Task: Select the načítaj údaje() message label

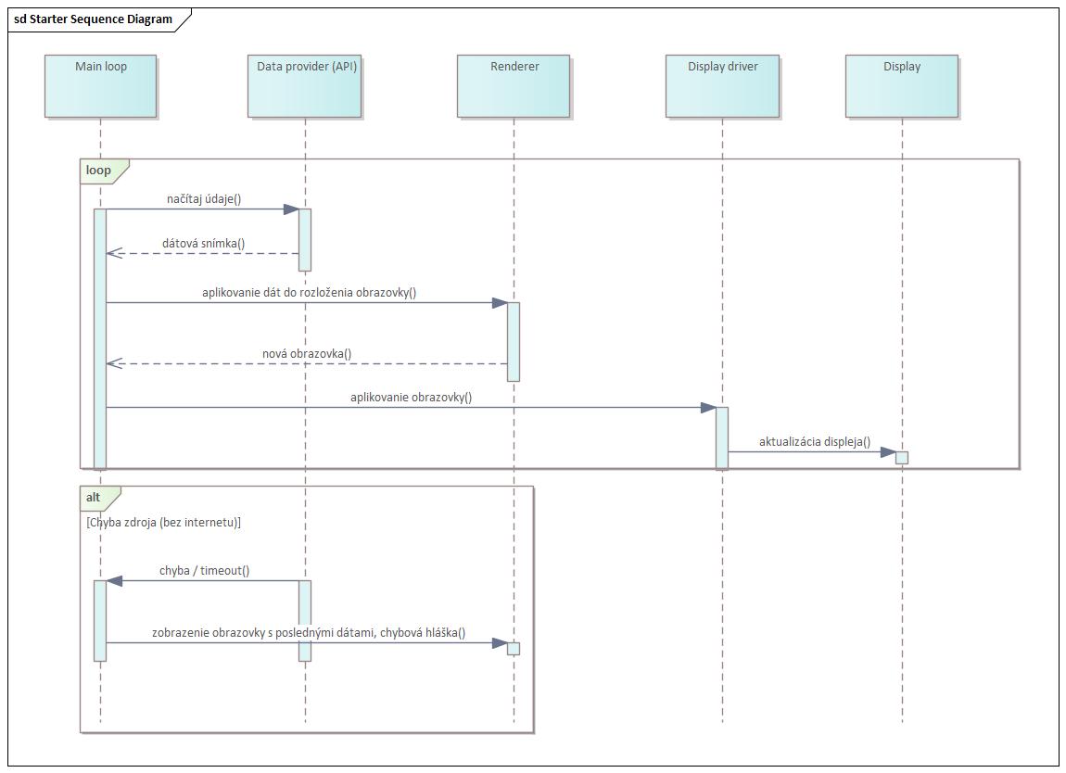Action: tap(204, 199)
